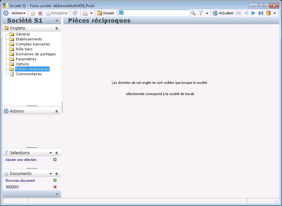
Task: Delete document 0000003 with red X
Action: [55, 187]
